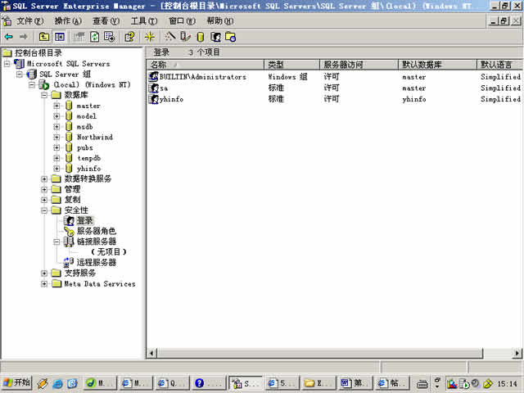This screenshot has height=393, width=524.
Task: Click the Internet Explorer quick launch icon
Action: point(57,383)
